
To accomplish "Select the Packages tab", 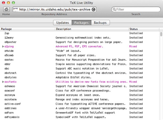I will pos(81,23).
